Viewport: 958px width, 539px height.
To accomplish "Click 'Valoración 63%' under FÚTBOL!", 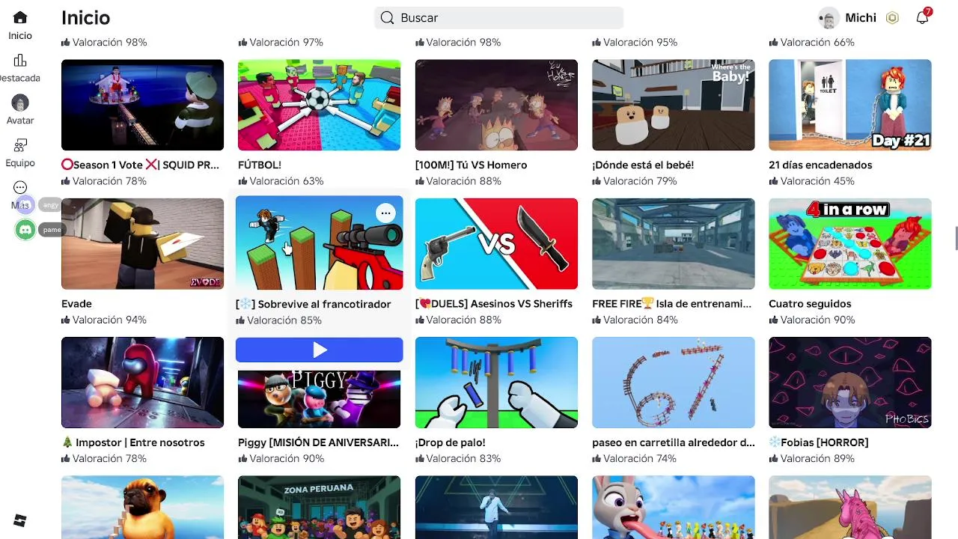I will point(281,181).
